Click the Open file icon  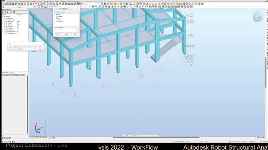tap(7, 4)
